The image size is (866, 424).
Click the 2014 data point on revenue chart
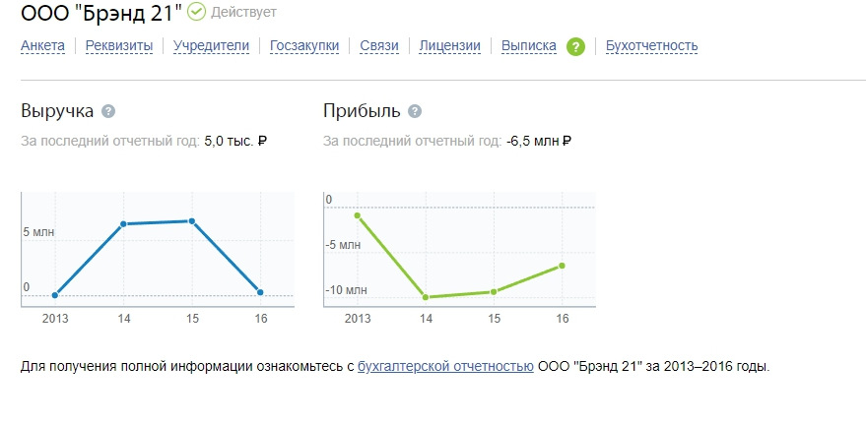(x=123, y=224)
